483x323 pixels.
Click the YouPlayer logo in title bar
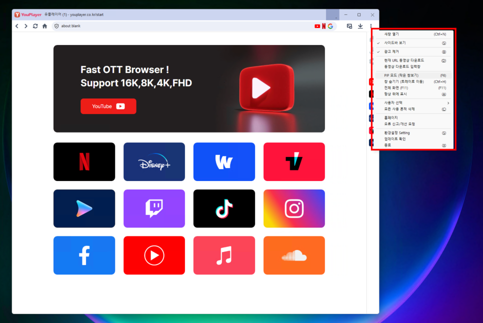(x=28, y=14)
